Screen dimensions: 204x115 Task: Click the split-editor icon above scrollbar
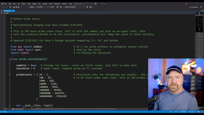point(199,13)
